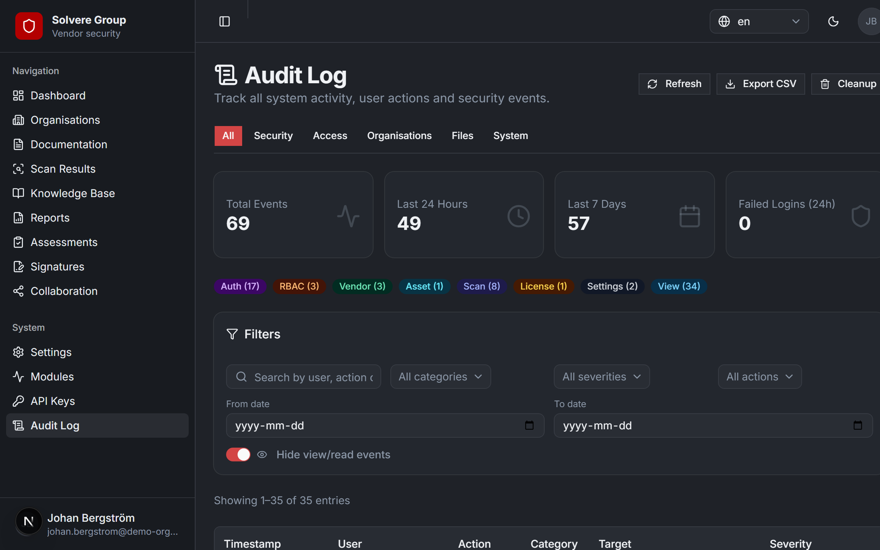Open the JB user avatar menu
Screen dimensions: 880x550
[x=870, y=21]
